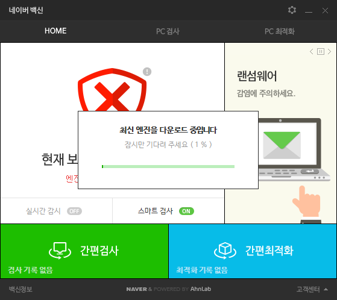Open the PC 검사 tab

[x=168, y=31]
